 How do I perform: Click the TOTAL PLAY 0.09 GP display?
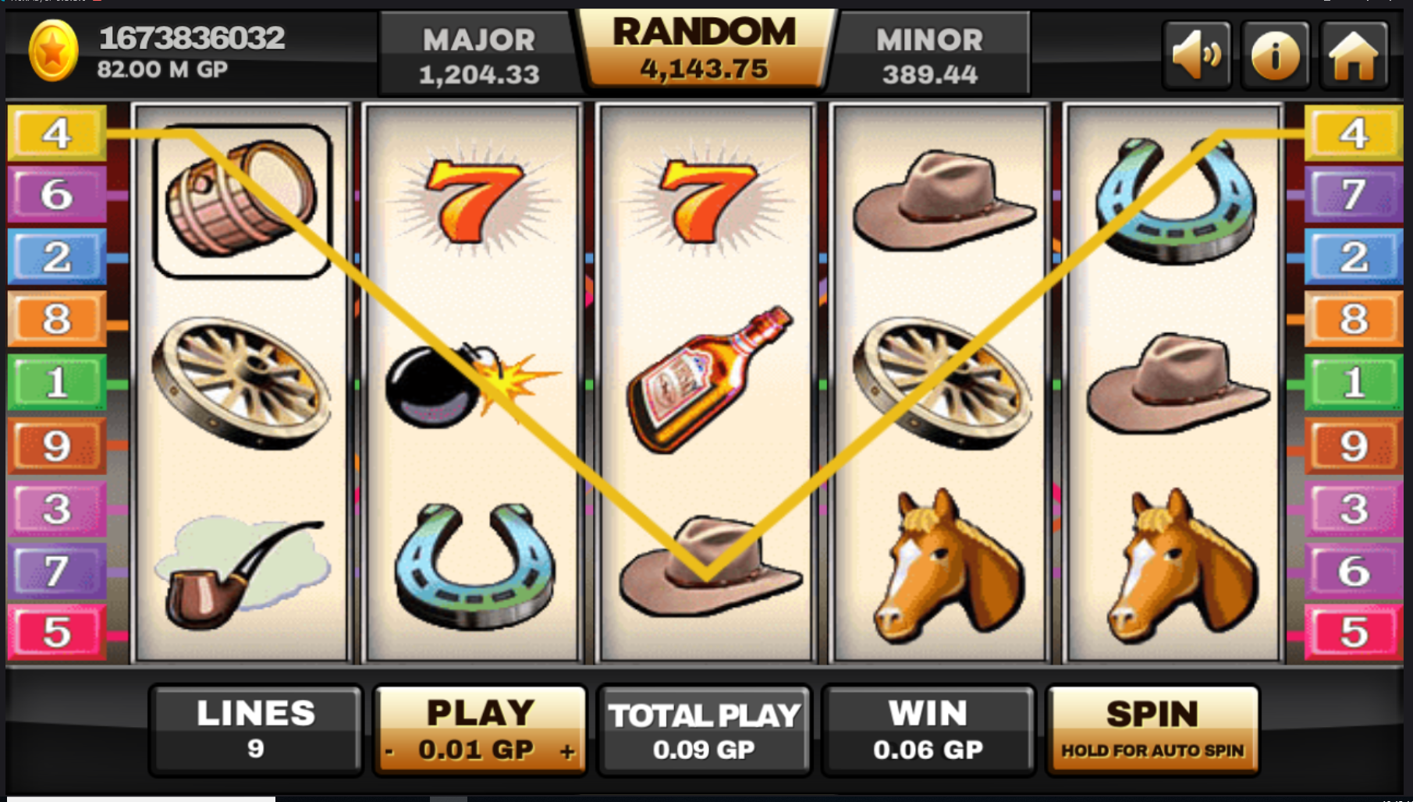[704, 731]
